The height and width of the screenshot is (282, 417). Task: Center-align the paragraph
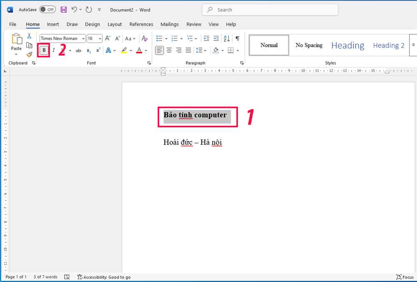(x=169, y=50)
